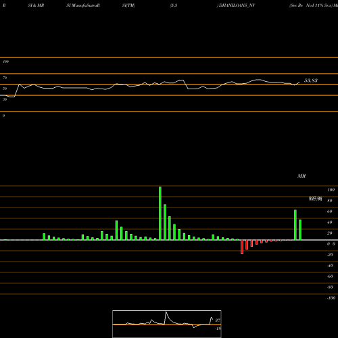Click the 50 level label on RSI axis

point(5,89)
